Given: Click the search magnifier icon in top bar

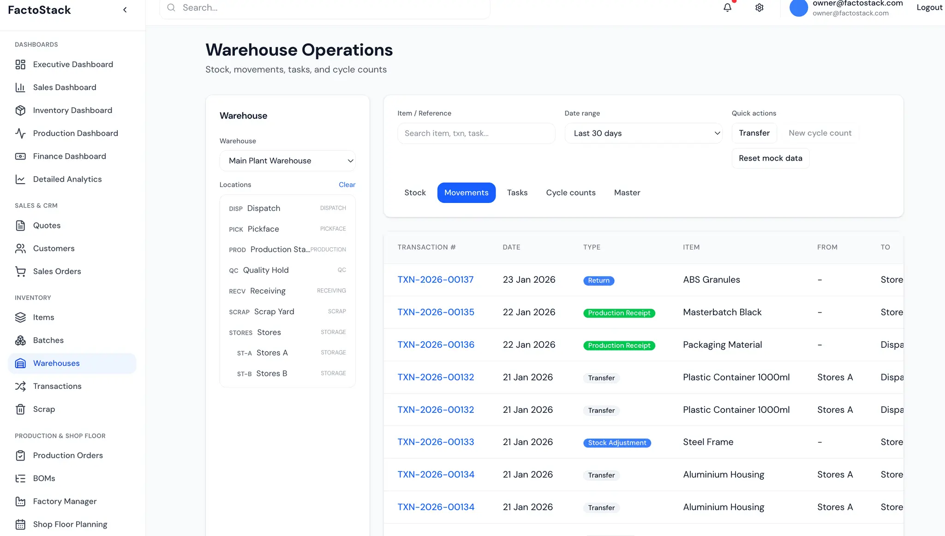Looking at the screenshot, I should 171,7.
